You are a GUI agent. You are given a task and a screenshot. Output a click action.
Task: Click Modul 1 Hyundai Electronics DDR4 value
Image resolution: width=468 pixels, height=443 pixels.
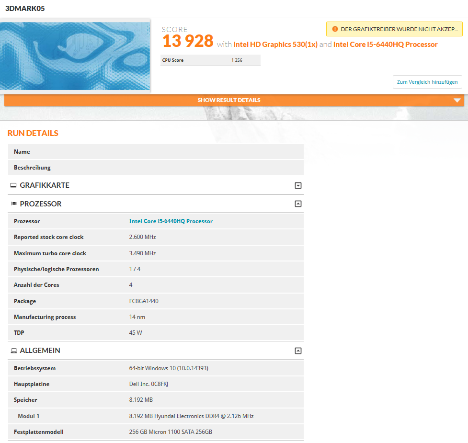pos(191,416)
